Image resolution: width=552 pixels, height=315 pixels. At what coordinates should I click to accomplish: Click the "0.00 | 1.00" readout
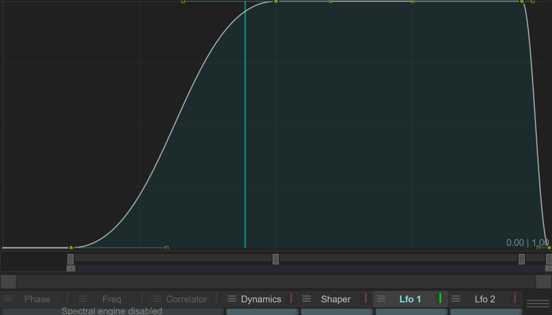click(x=528, y=243)
